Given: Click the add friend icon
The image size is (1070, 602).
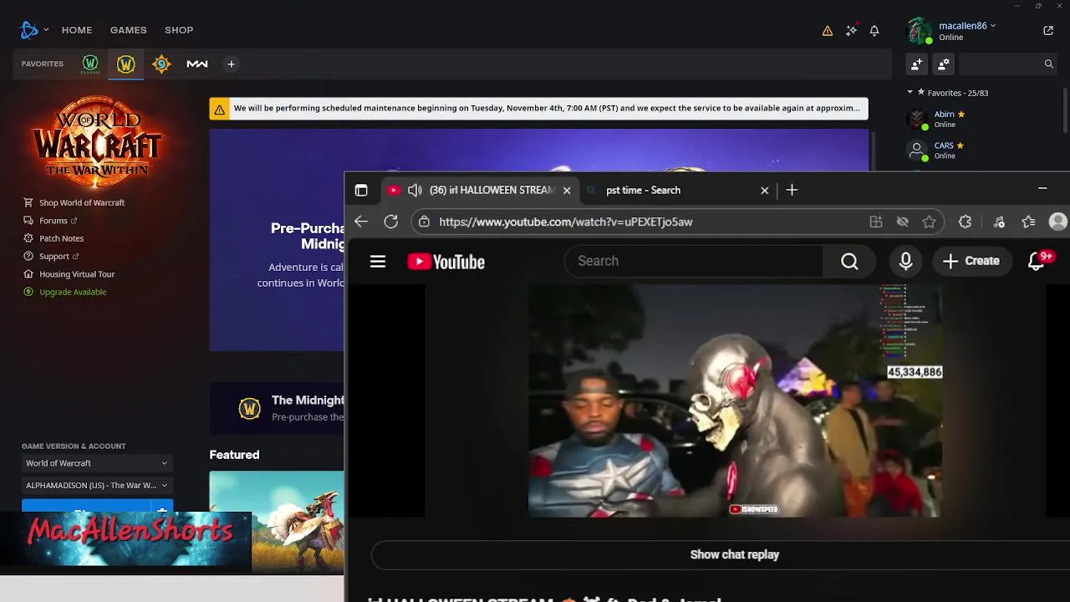Looking at the screenshot, I should 917,64.
